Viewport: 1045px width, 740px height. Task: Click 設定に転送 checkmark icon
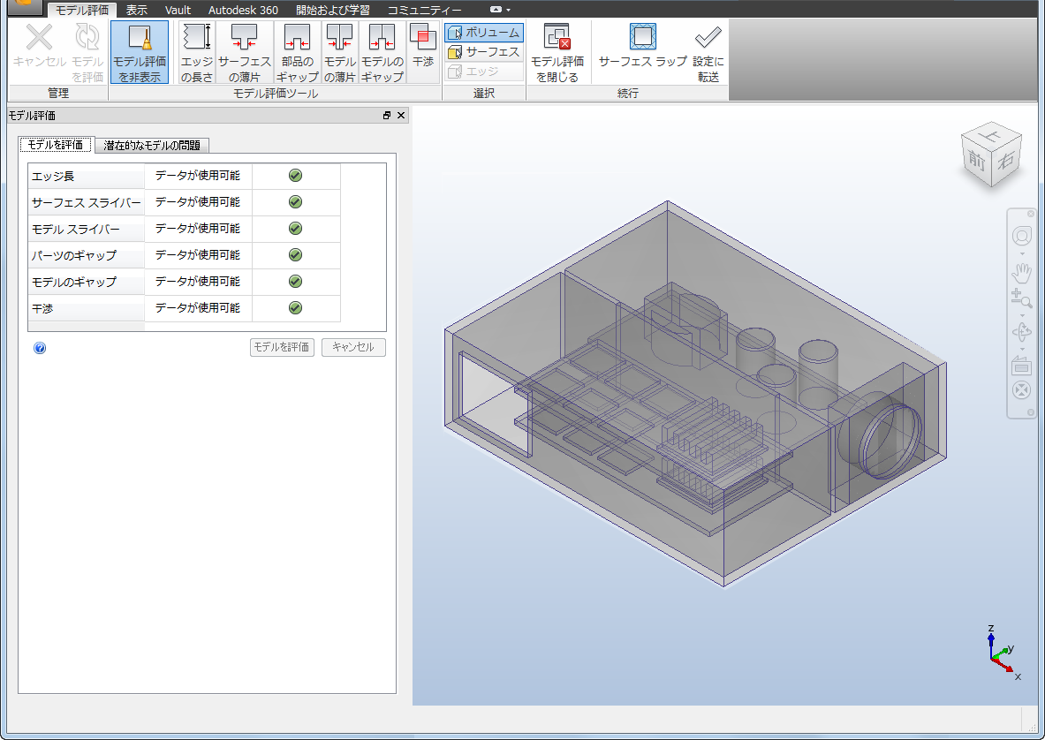(708, 37)
